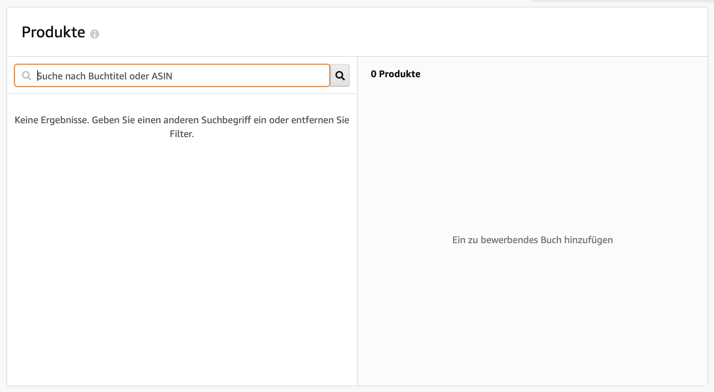Click the search button beside the input field
The height and width of the screenshot is (392, 714).
(x=339, y=75)
